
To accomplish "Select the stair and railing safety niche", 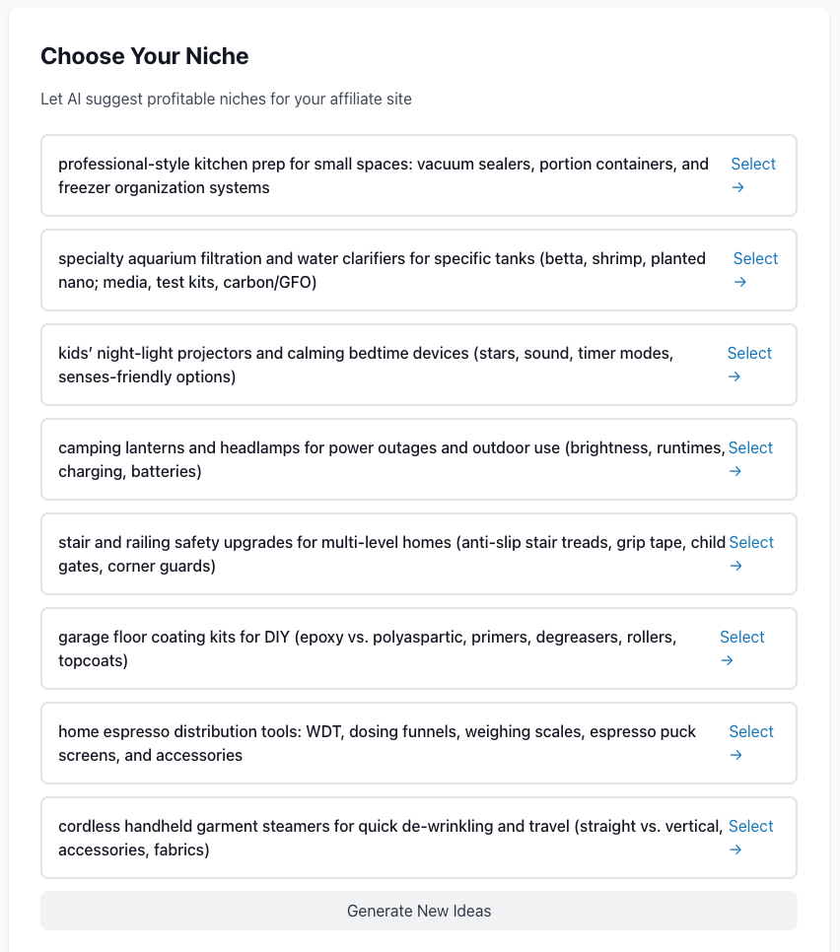I will 751,554.
